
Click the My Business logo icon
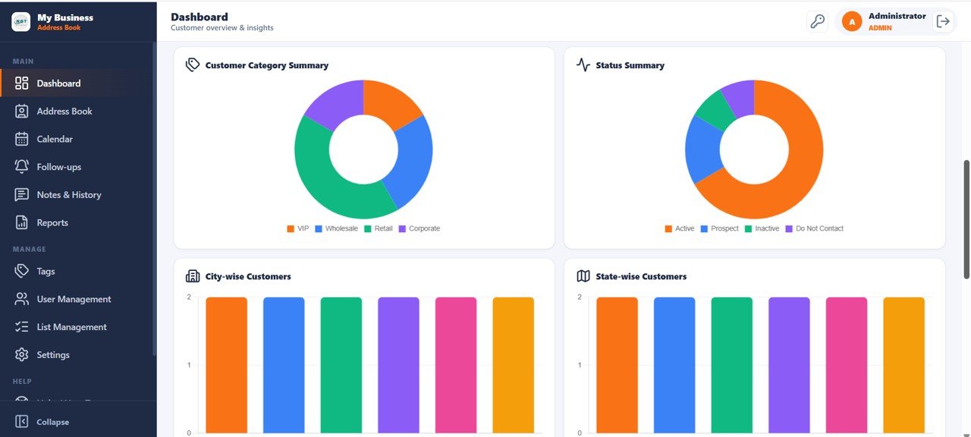coord(20,22)
